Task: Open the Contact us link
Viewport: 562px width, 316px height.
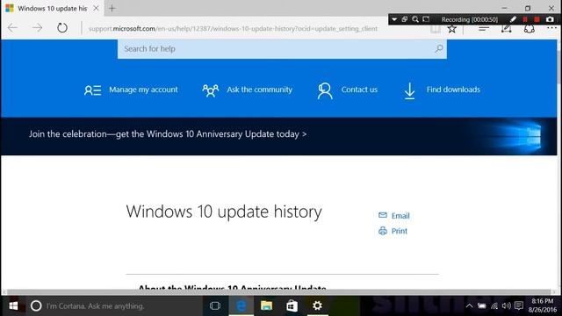Action: point(359,90)
